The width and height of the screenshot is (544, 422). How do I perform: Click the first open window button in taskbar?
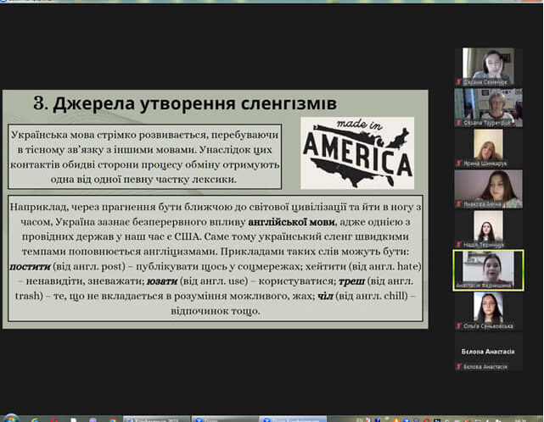pos(155,418)
